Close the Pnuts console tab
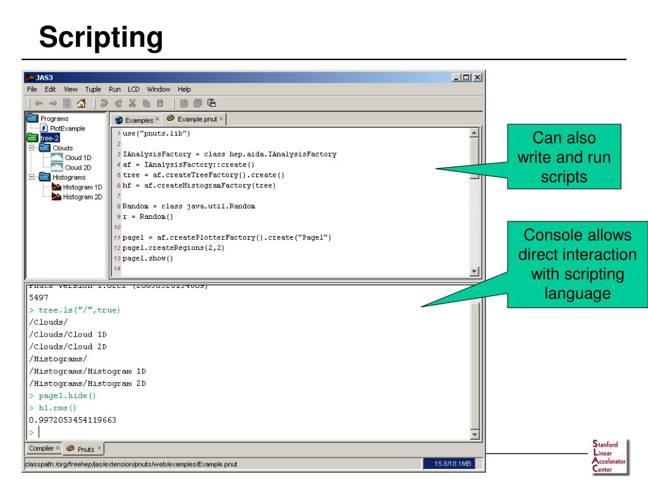This screenshot has width=648, height=486. 99,447
